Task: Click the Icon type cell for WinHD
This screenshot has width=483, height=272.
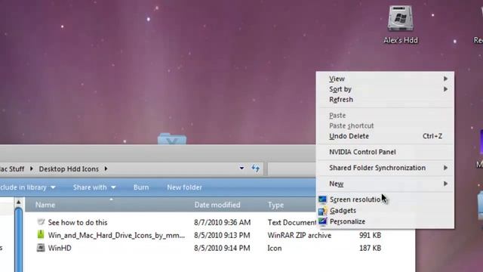Action: tap(275, 248)
